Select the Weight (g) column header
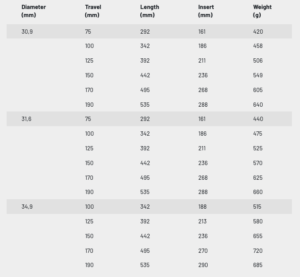Image resolution: width=300 pixels, height=277 pixels. point(262,11)
